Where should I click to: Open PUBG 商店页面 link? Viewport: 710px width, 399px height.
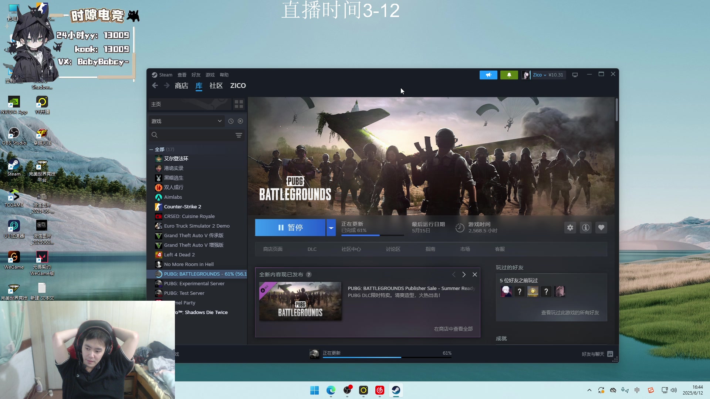coord(273,249)
